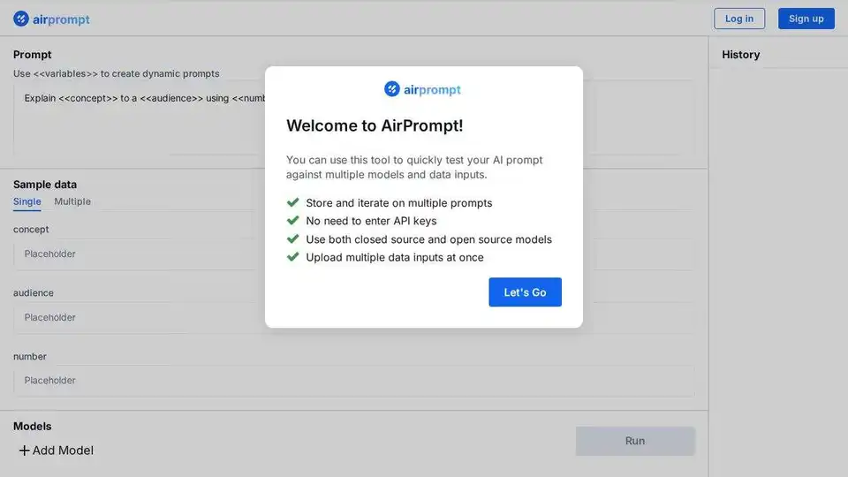Click the Sign up button

[806, 19]
